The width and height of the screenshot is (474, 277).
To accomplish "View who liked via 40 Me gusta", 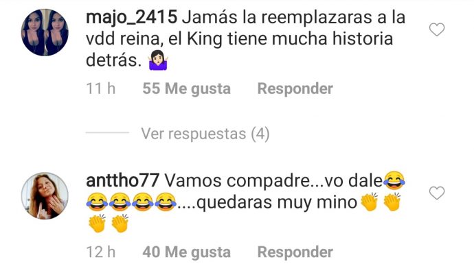I will pos(187,252).
